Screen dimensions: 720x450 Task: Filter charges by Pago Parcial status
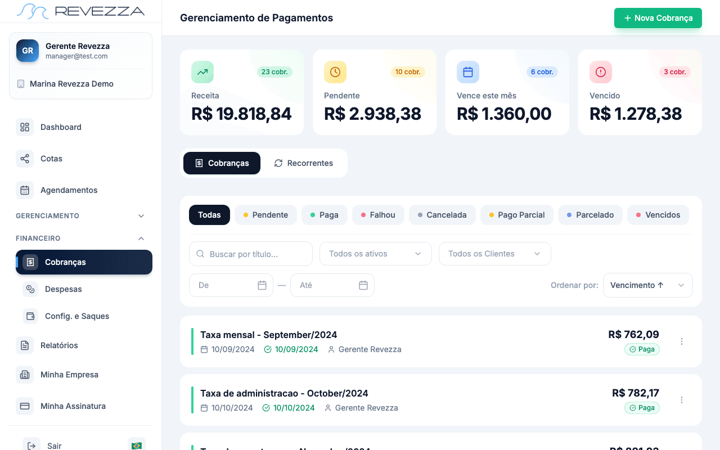pos(517,215)
